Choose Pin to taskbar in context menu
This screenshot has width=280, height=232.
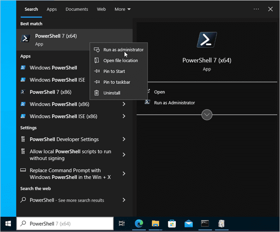tap(119, 82)
